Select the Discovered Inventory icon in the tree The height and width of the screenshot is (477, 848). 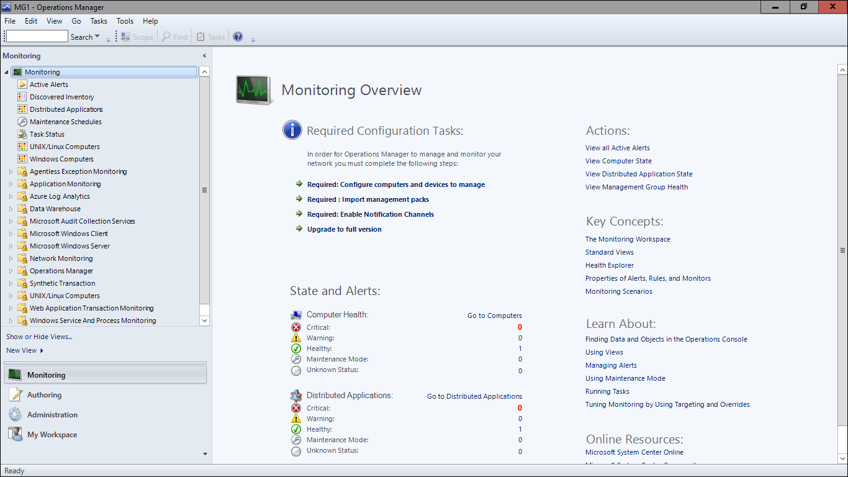tap(22, 97)
